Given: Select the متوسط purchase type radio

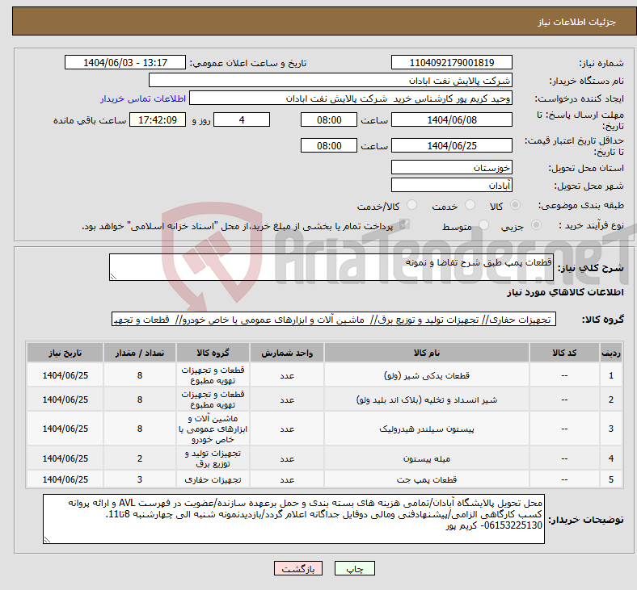Looking at the screenshot, I should (x=483, y=225).
